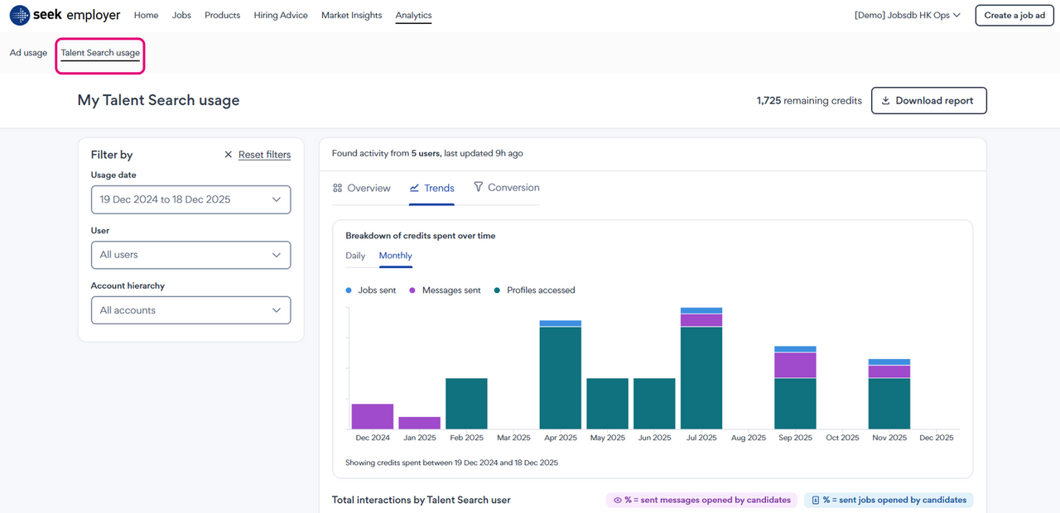Switch to the Daily breakdown tab
This screenshot has width=1060, height=513.
(x=355, y=256)
